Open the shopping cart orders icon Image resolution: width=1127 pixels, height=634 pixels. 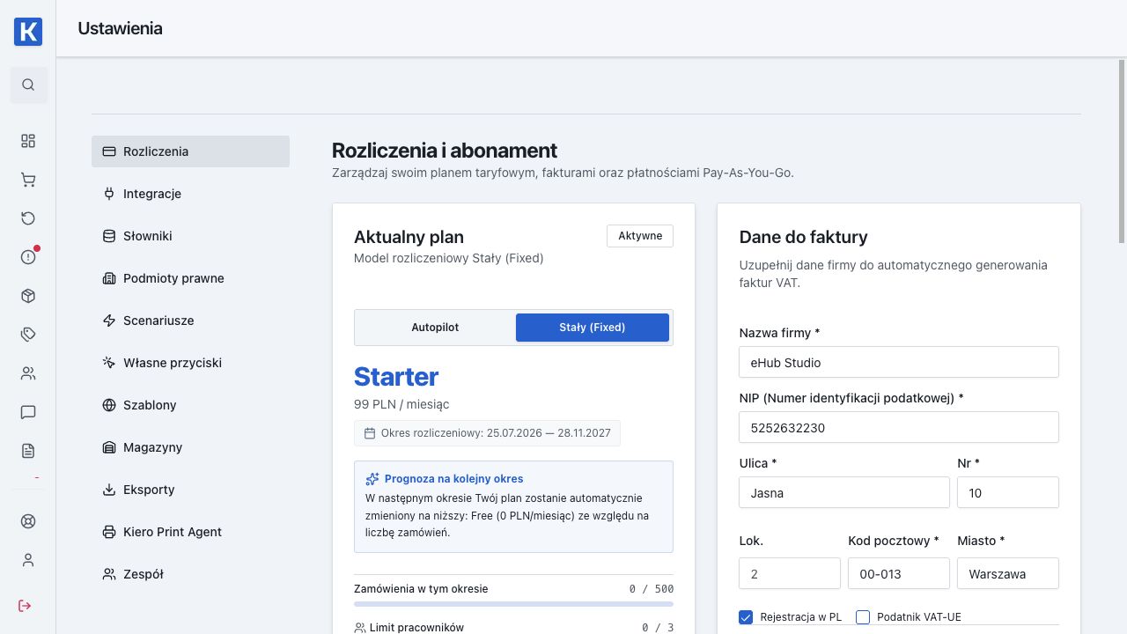point(28,180)
